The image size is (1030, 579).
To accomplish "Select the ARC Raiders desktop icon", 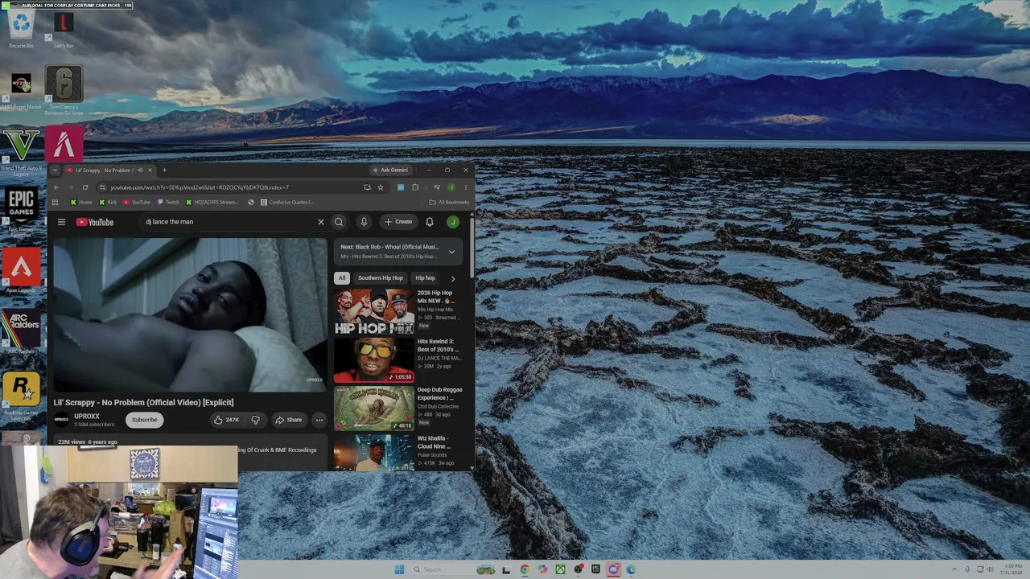I will pyautogui.click(x=21, y=332).
